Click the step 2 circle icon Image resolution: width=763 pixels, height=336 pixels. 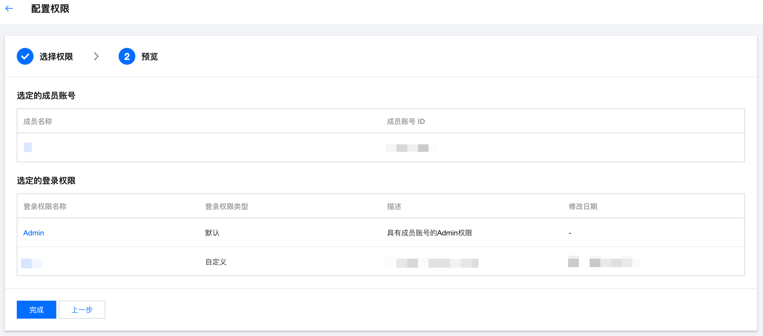click(127, 56)
